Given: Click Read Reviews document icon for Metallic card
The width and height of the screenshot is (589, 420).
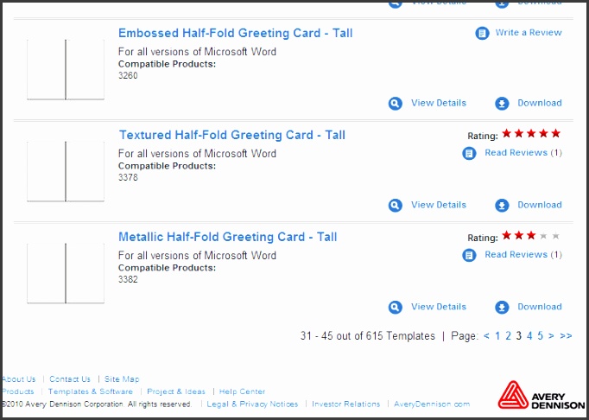Looking at the screenshot, I should click(x=469, y=255).
